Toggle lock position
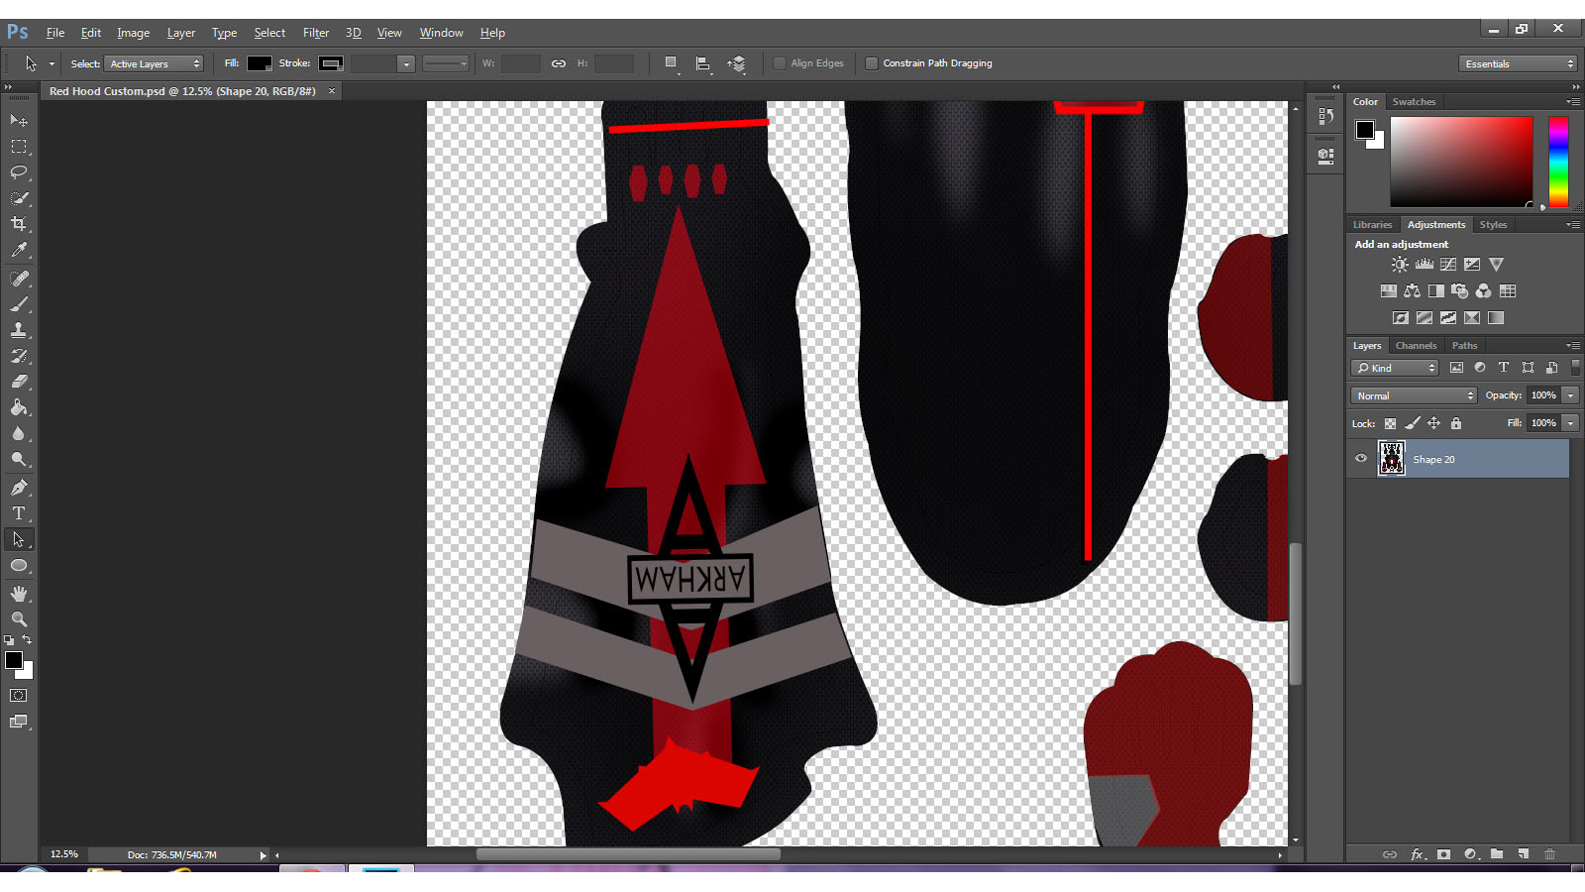The image size is (1585, 892). tap(1433, 423)
